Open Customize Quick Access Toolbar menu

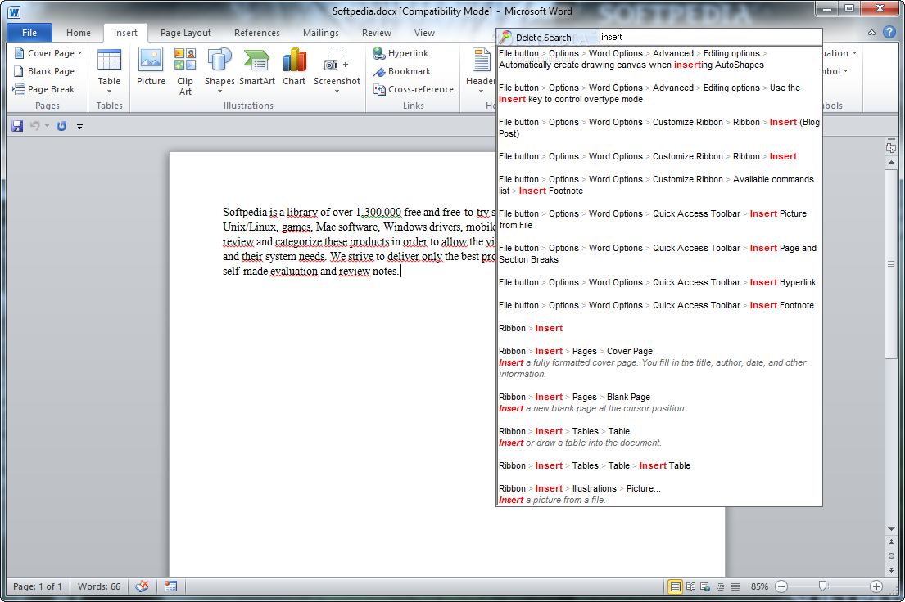pos(79,126)
